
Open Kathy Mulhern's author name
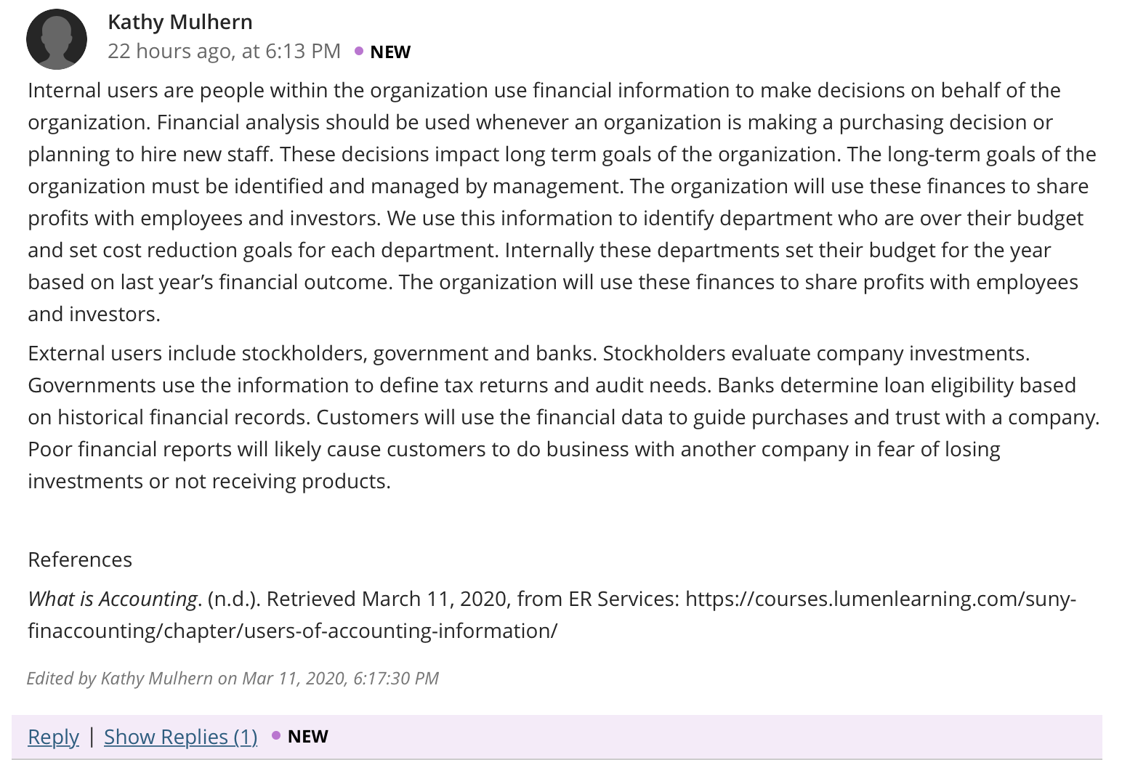pos(180,22)
